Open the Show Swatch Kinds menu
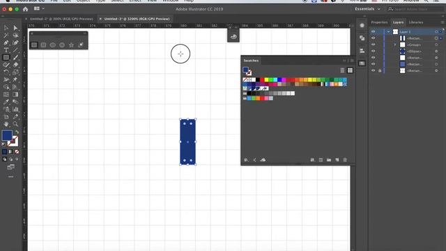Screen dimensions: 446x251 pos(312,160)
